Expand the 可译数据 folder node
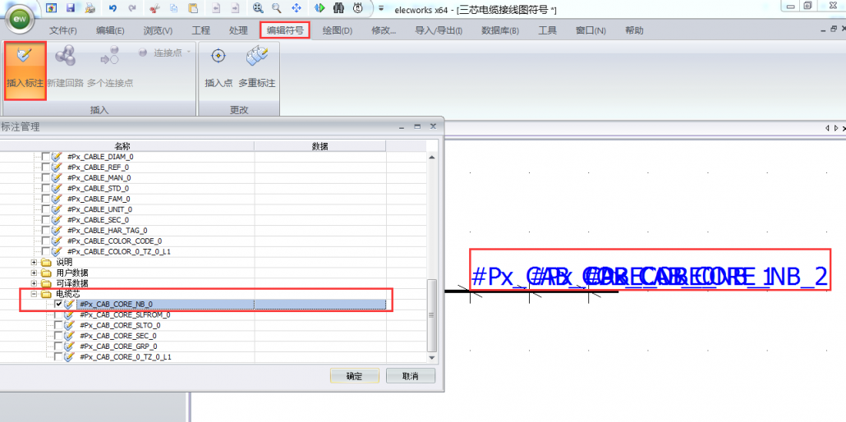The height and width of the screenshot is (422, 846). (34, 283)
